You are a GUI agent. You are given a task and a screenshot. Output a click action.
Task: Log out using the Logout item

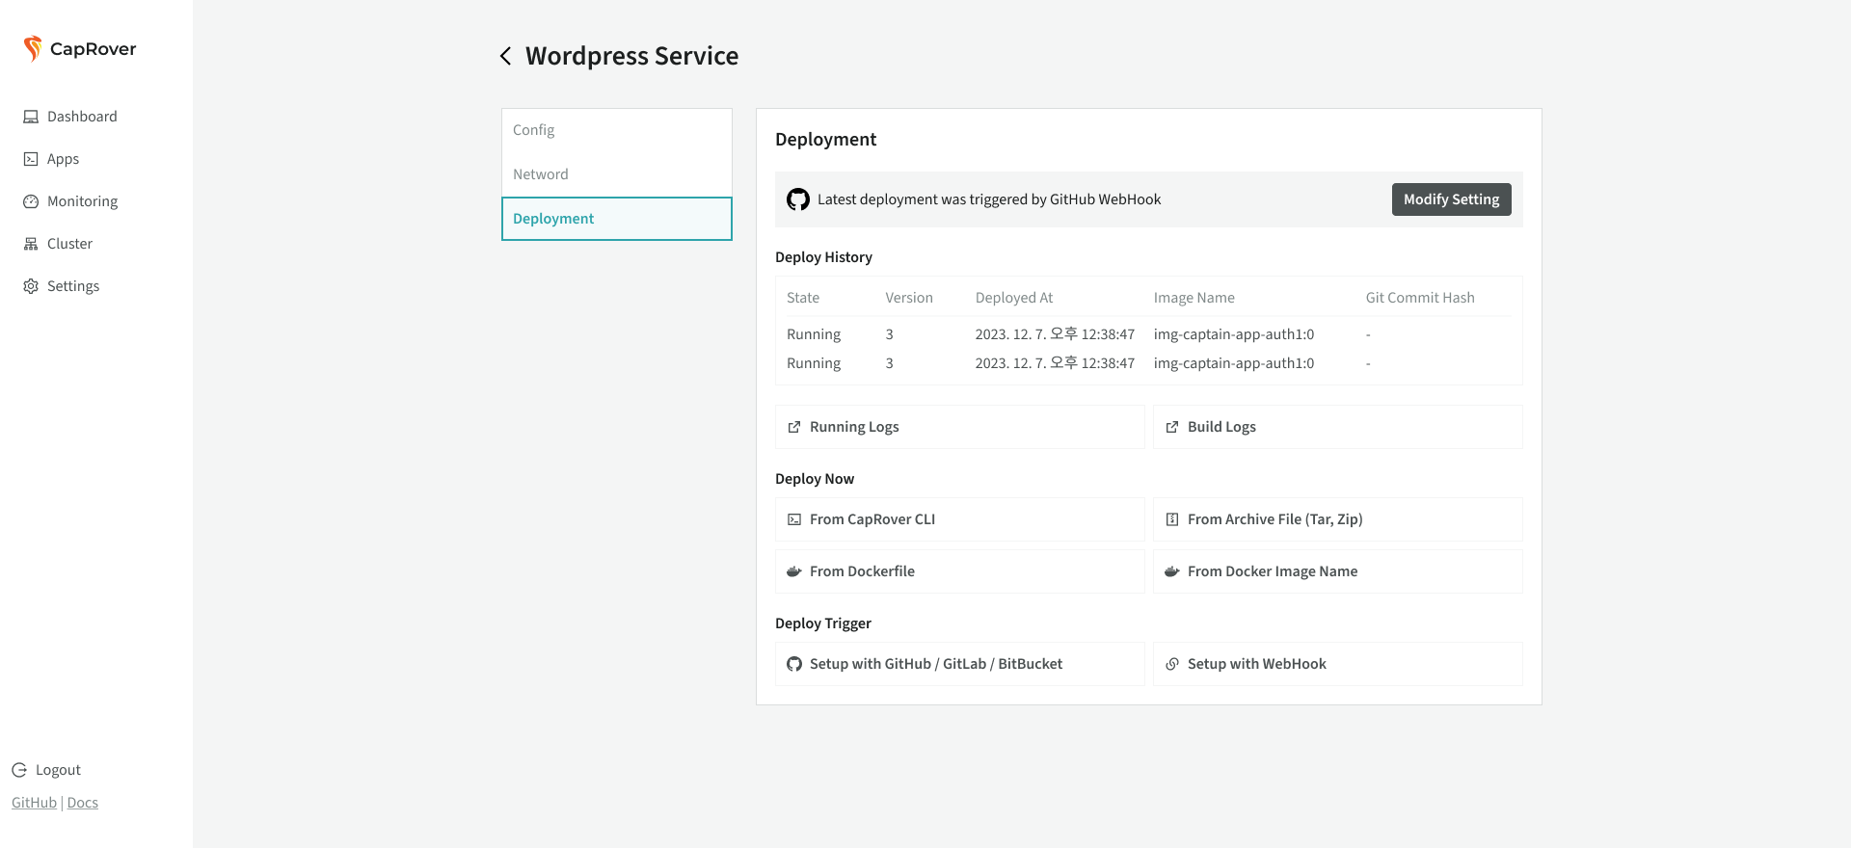pos(58,770)
